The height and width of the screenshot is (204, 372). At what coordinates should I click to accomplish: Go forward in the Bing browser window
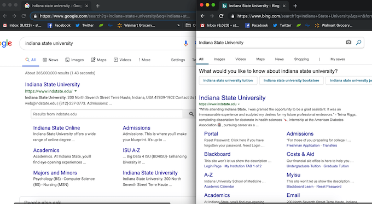[x=212, y=16]
